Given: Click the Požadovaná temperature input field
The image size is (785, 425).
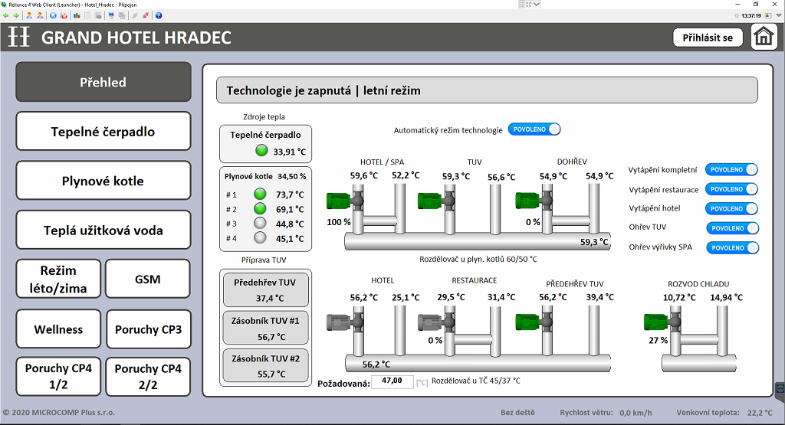Looking at the screenshot, I should 392,381.
